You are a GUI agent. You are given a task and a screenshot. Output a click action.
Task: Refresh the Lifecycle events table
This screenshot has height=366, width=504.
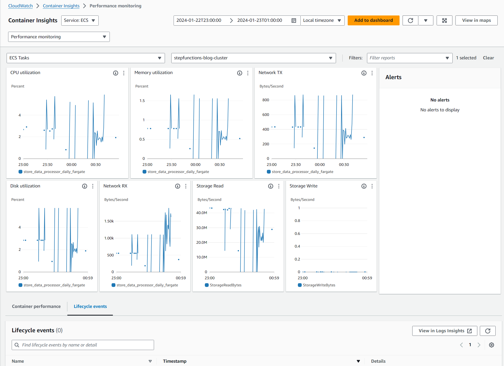pos(487,331)
